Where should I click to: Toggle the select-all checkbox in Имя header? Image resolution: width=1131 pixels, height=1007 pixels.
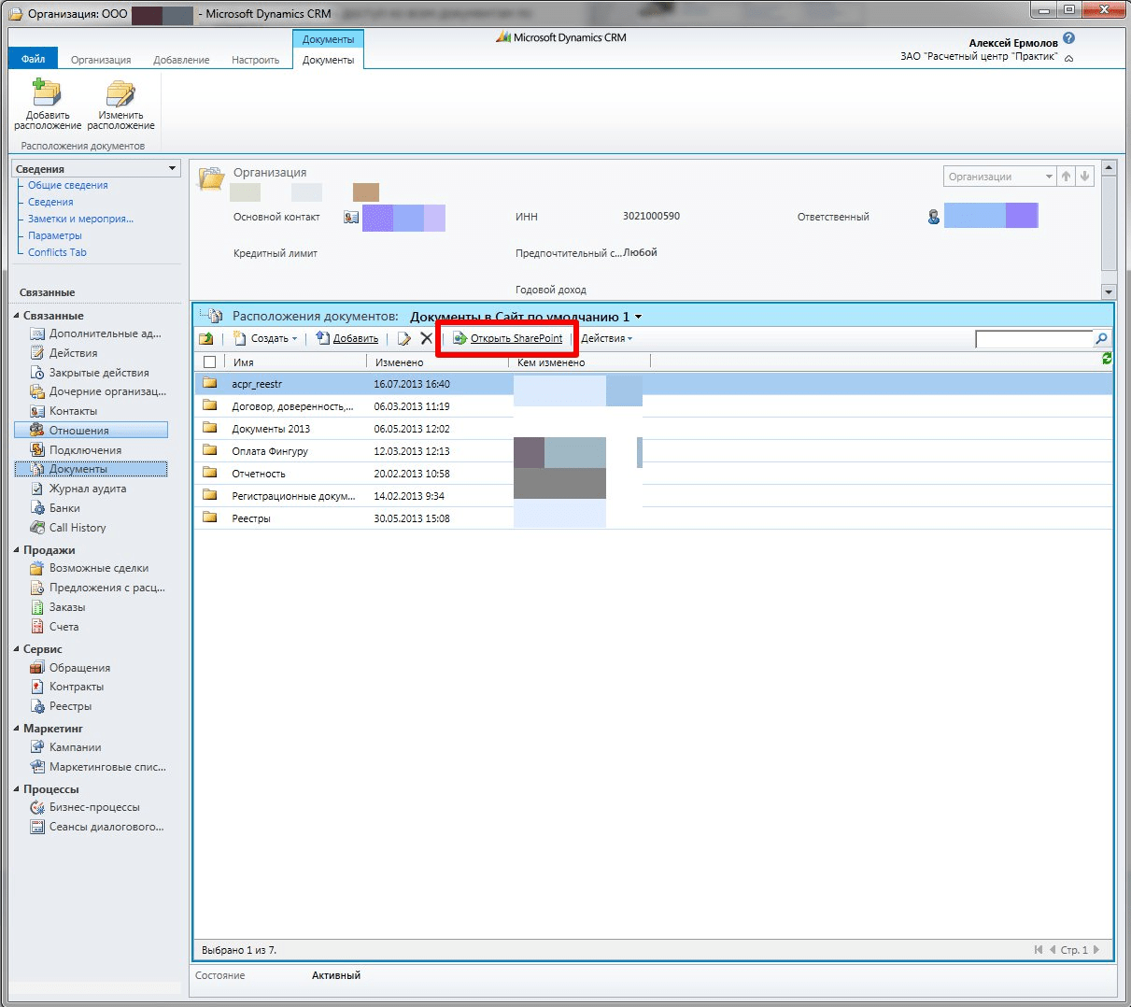[x=209, y=362]
